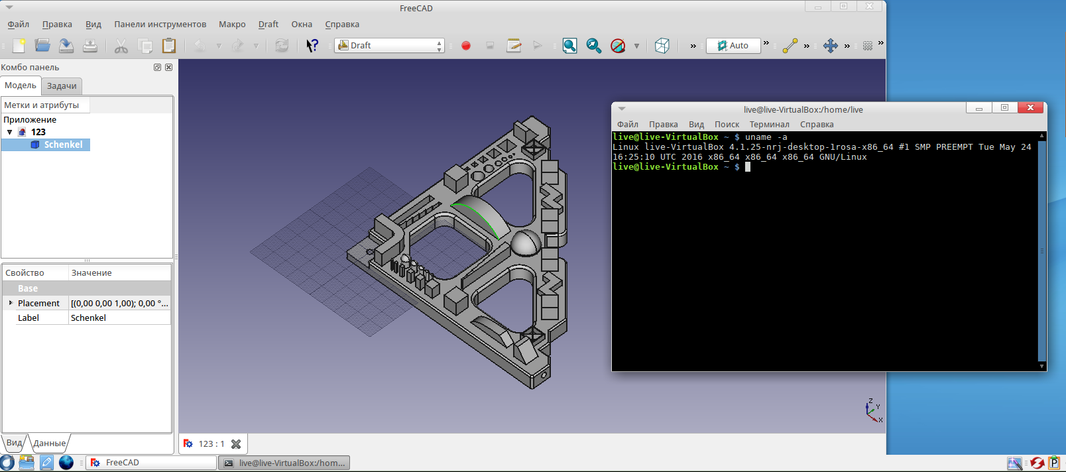
Task: Collapse the 123 document tree node
Action: point(10,132)
